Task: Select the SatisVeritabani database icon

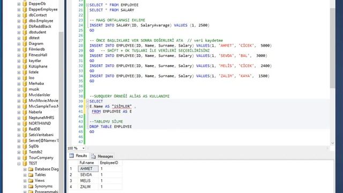Action: click(x=25, y=135)
